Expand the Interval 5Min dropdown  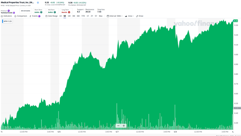pos(114,16)
